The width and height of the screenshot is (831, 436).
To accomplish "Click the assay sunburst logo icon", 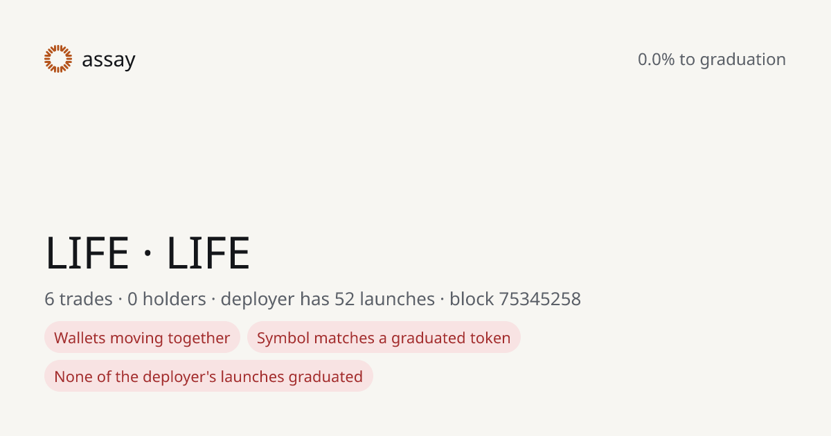I will tap(58, 59).
